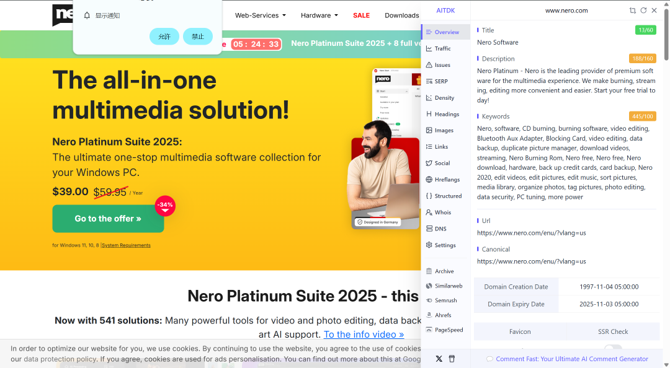Image resolution: width=670 pixels, height=368 pixels.
Task: Click the Title length badge 13/60
Action: tap(645, 30)
